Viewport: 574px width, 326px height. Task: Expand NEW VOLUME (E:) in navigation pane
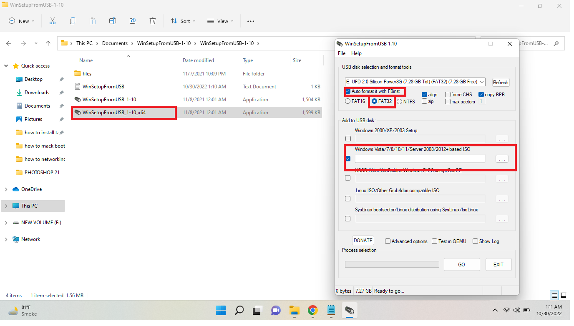6,223
